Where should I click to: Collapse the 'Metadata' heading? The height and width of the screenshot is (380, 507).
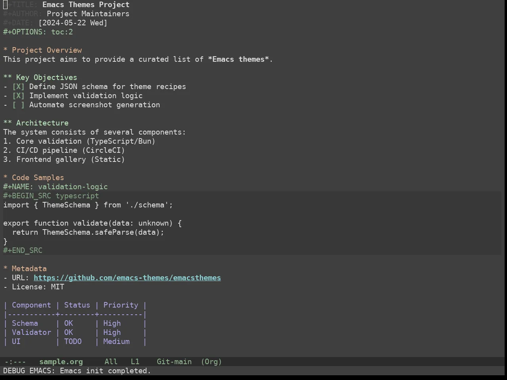point(25,269)
